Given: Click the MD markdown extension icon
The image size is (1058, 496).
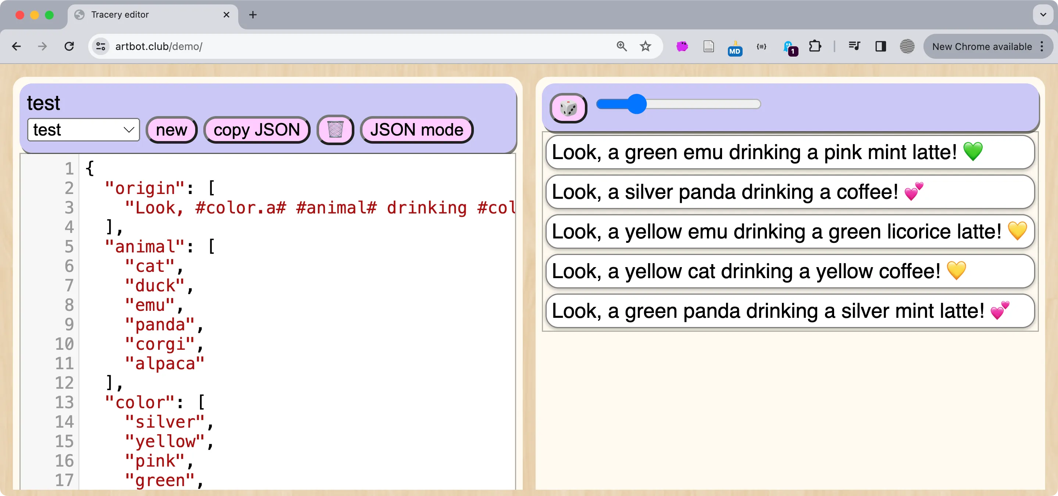Looking at the screenshot, I should tap(735, 48).
